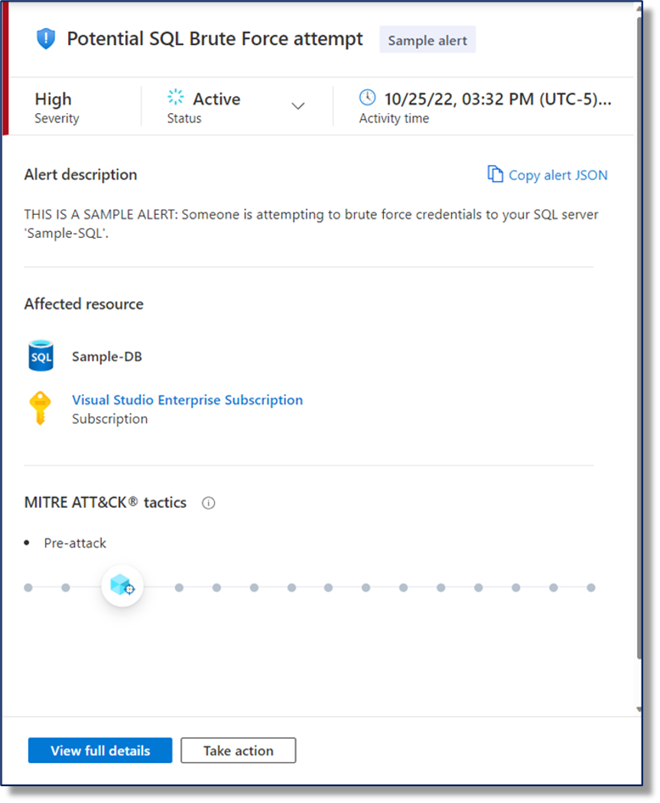Click the scrollbar down arrow

tap(639, 709)
